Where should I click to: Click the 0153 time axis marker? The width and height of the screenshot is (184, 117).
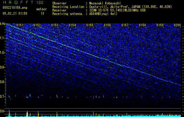click(x=55, y=25)
